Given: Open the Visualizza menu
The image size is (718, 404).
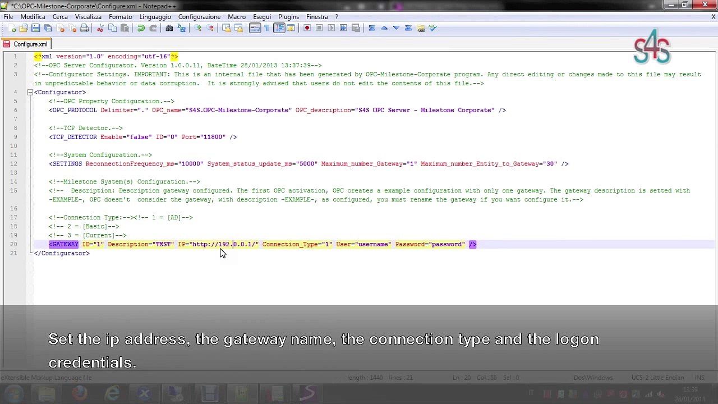Looking at the screenshot, I should [88, 17].
